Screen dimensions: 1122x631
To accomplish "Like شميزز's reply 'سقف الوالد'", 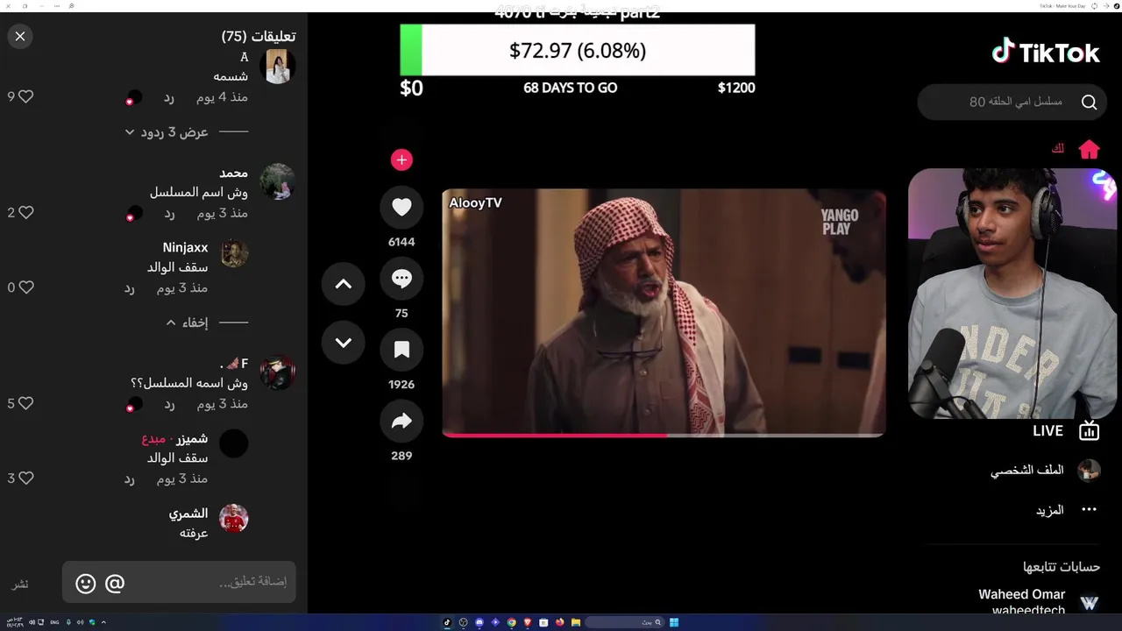I will coord(25,478).
